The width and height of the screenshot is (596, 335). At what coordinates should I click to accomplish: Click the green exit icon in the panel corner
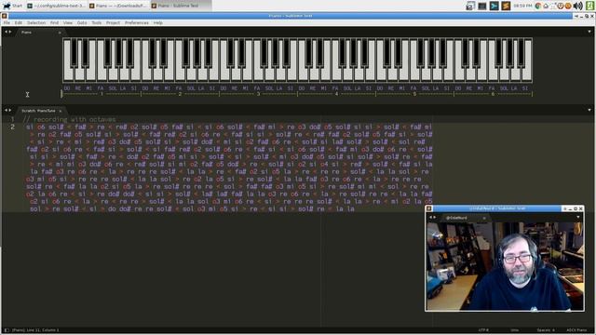589,6
